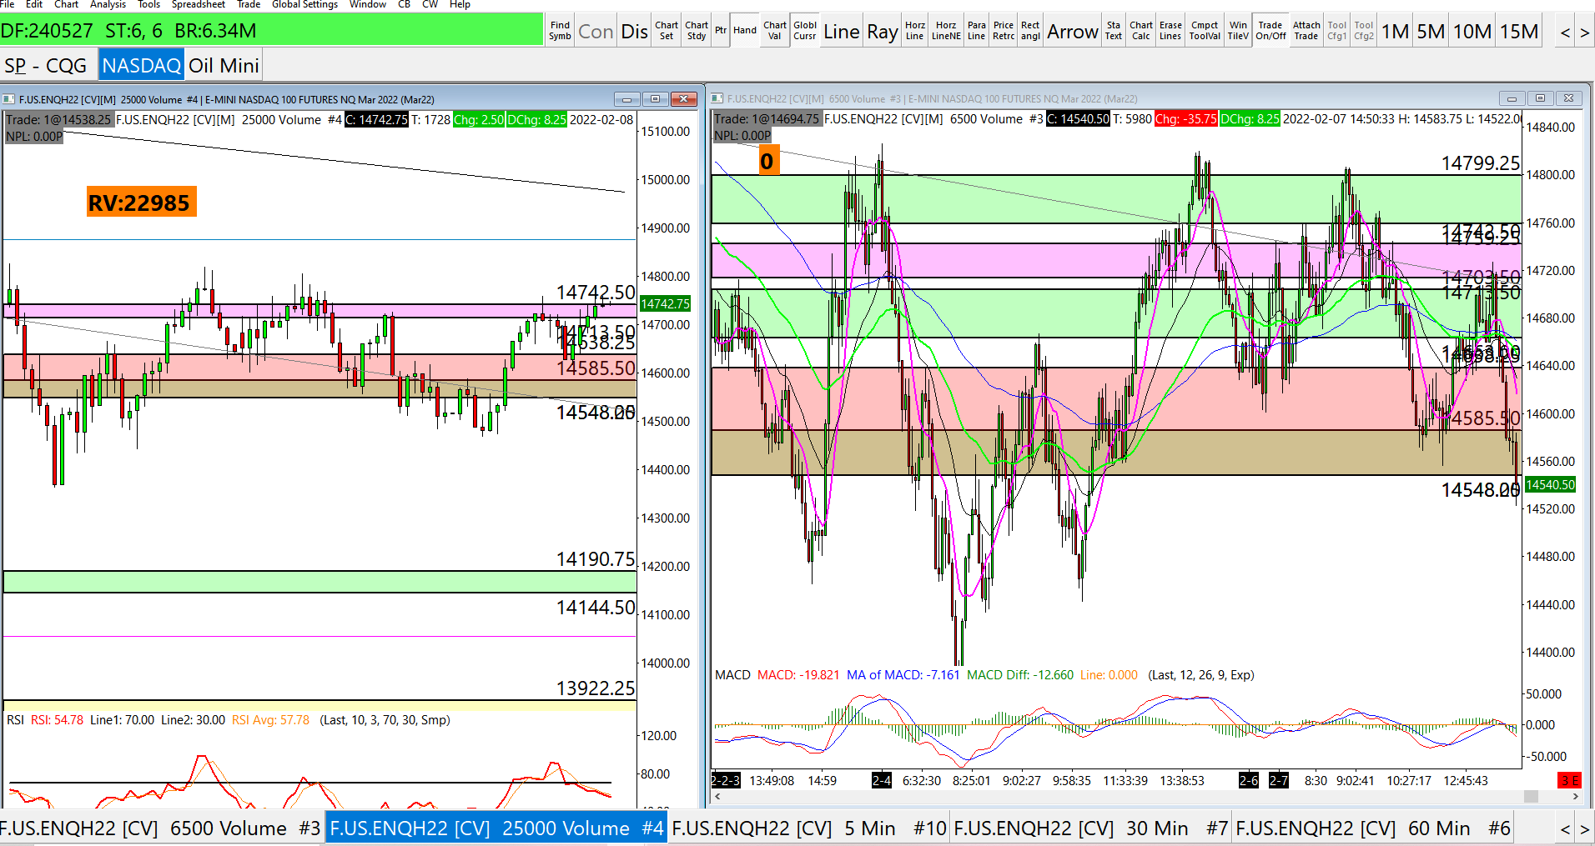Click the 14540.50 last price marker
1595x846 pixels.
(1550, 484)
